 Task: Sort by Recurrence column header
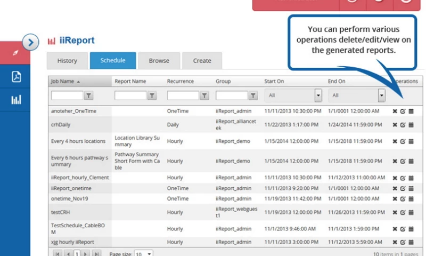pos(180,82)
